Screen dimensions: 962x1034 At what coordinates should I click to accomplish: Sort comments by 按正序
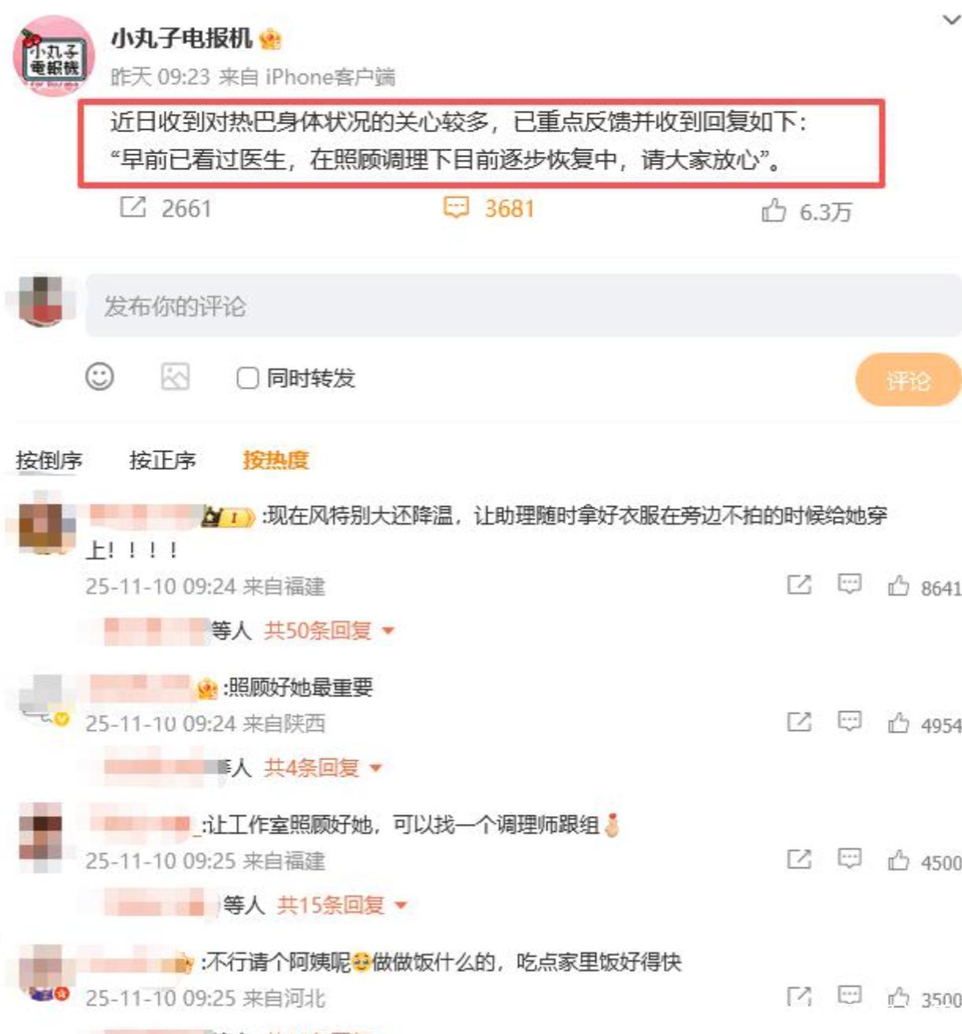coord(163,460)
